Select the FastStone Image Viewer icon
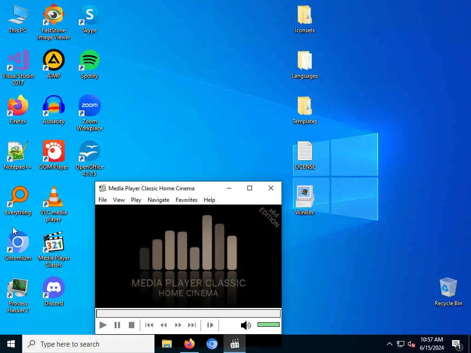The height and width of the screenshot is (353, 471). click(x=53, y=22)
